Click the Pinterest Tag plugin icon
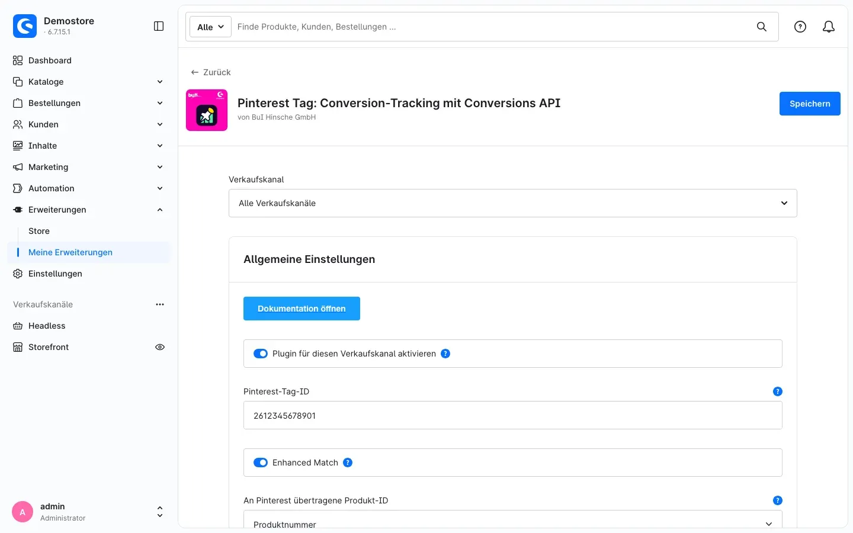This screenshot has height=533, width=853. (x=207, y=110)
